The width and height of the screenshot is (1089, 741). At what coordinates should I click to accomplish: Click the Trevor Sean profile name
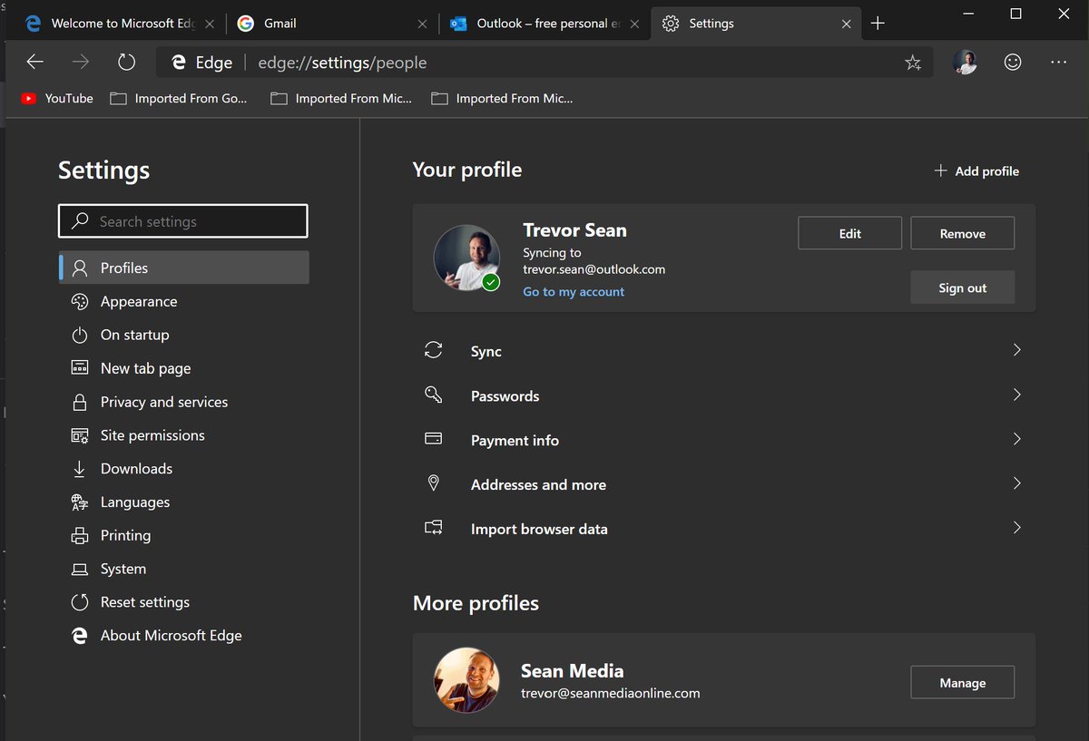coord(574,230)
